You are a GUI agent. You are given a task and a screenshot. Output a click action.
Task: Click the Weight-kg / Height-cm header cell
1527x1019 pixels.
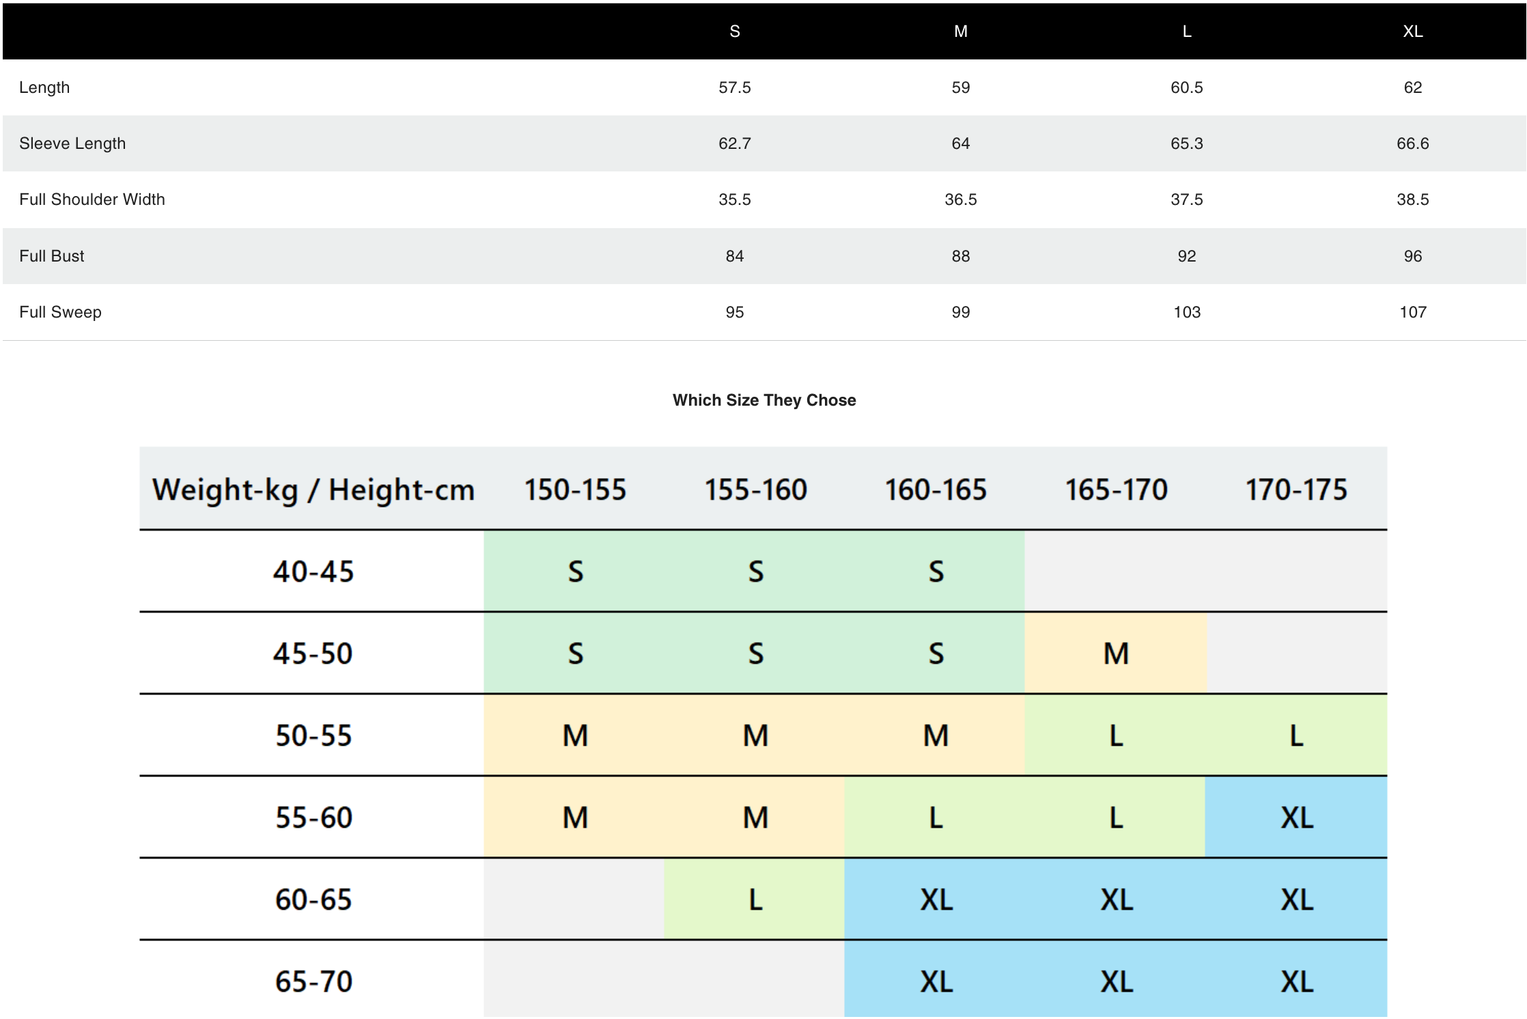point(313,490)
